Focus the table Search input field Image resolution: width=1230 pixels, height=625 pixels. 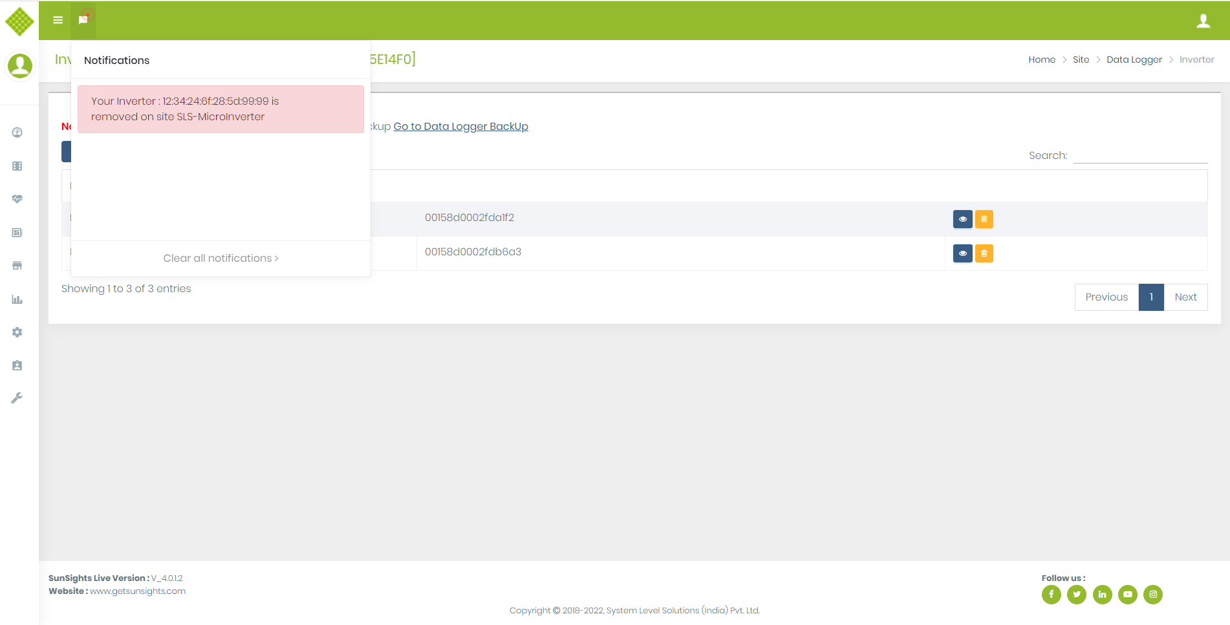(x=1140, y=156)
